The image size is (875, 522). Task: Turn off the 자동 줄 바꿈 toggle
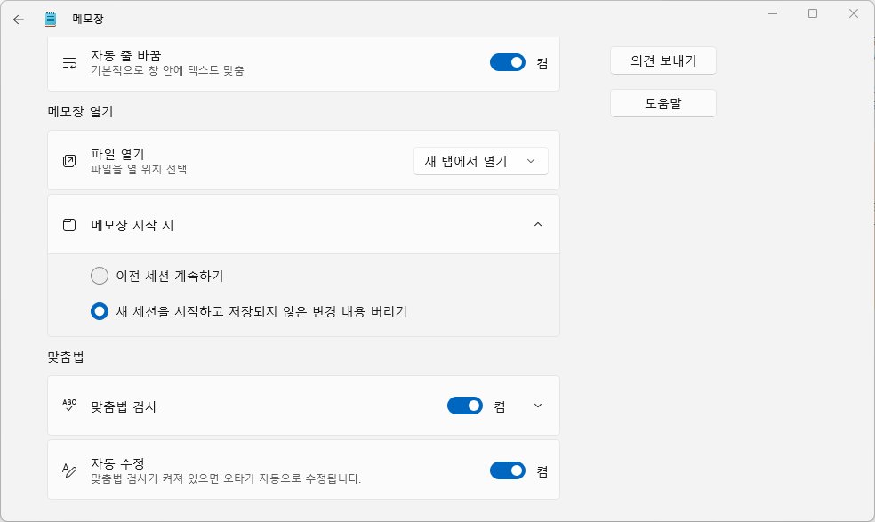point(508,62)
